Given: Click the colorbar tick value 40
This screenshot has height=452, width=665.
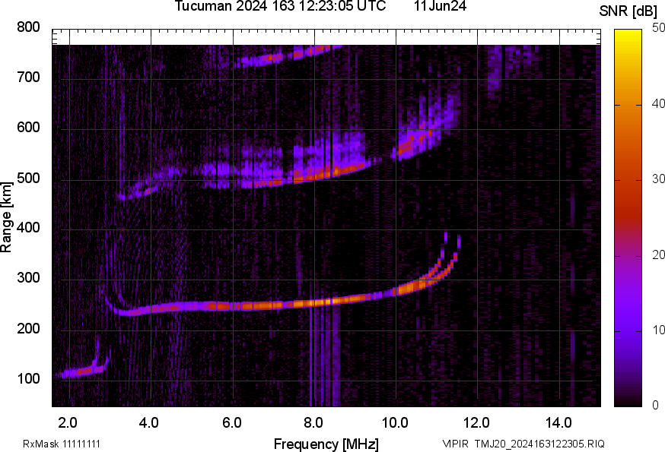Looking at the screenshot, I should (x=658, y=104).
